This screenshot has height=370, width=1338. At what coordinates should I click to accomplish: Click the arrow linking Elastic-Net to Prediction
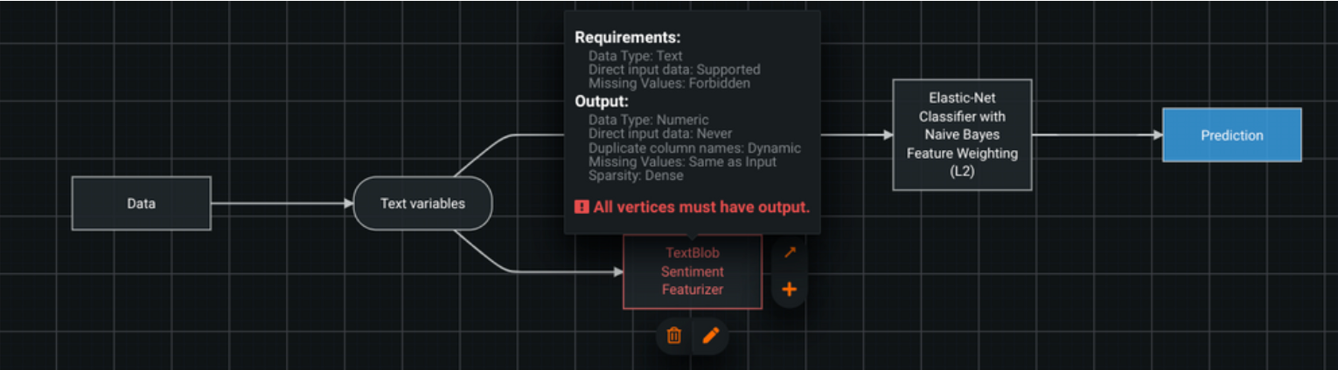point(1097,135)
